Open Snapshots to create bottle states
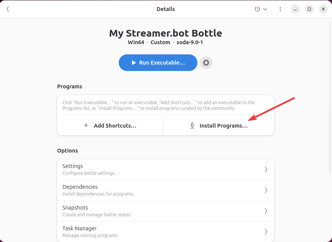The height and width of the screenshot is (242, 332). (166, 211)
